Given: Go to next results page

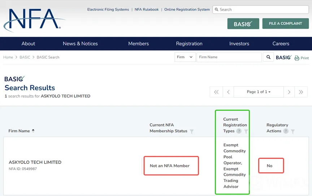Looking at the screenshot, I should coord(289,92).
